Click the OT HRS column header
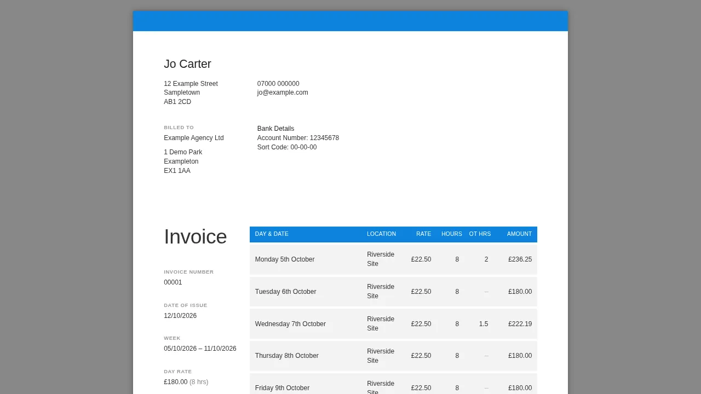 click(480, 234)
